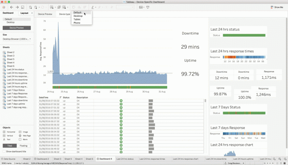The width and height of the screenshot is (288, 165).
Task: Open Show/Hide Cards dropdown arrow
Action: [x=144, y=7]
